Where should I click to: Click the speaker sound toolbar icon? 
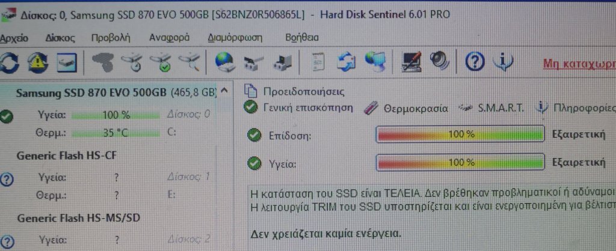tap(440, 62)
